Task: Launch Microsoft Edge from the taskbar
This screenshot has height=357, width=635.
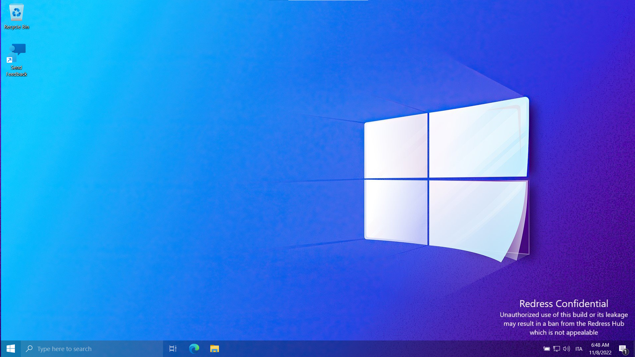Action: click(194, 349)
